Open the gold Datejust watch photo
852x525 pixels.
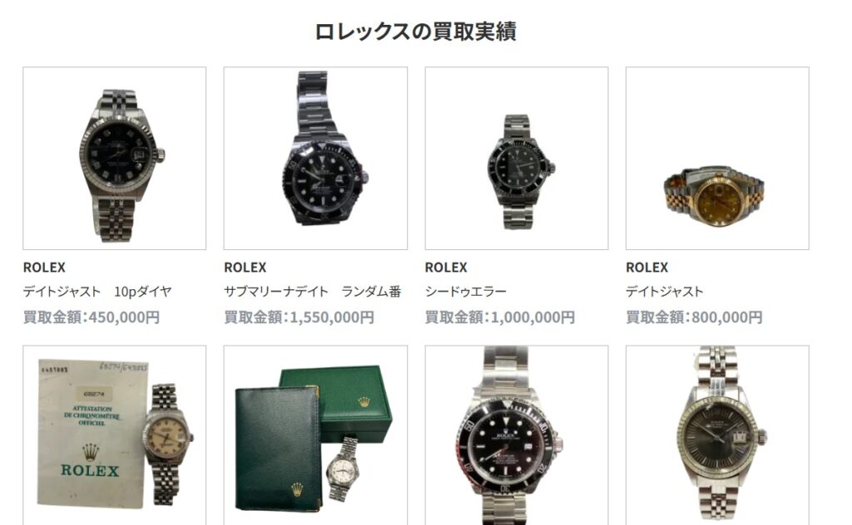(717, 159)
